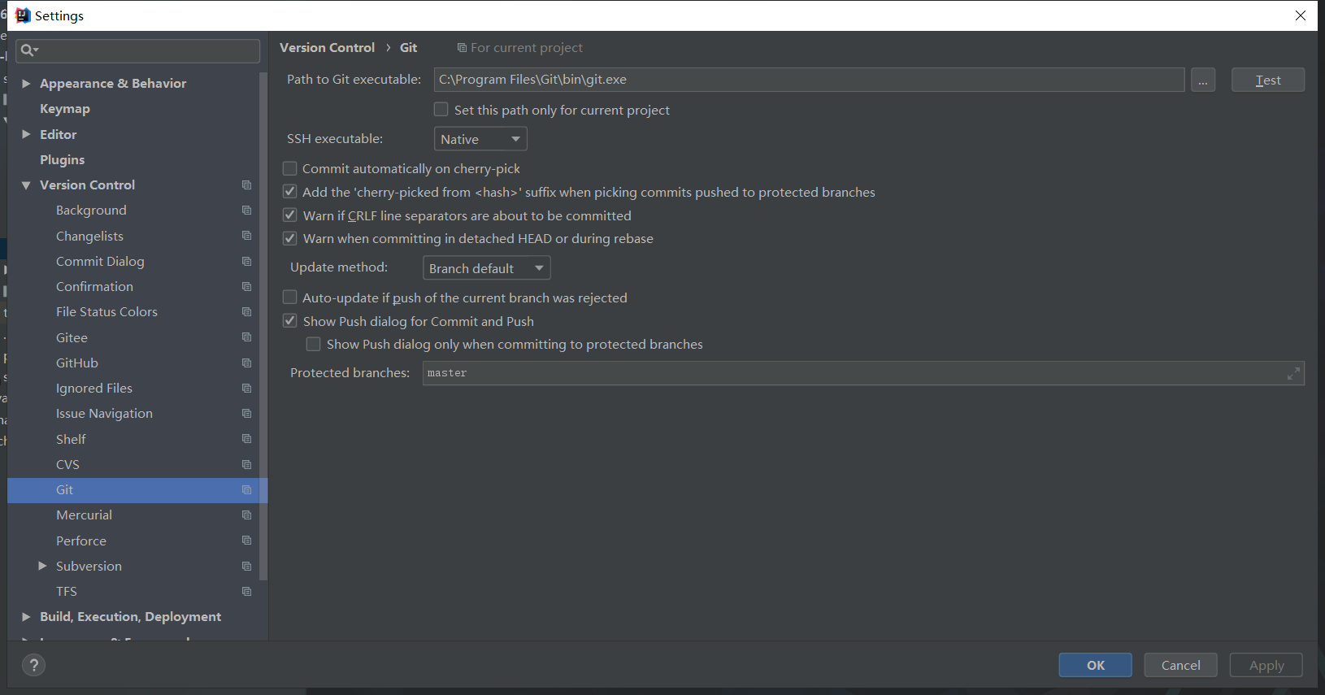
Task: Check Auto-update if push was rejected
Action: pos(290,298)
